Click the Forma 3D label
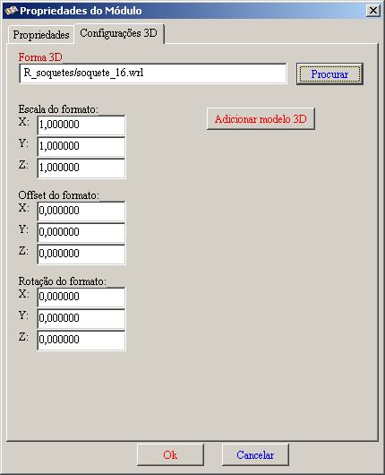The height and width of the screenshot is (475, 385). 40,57
